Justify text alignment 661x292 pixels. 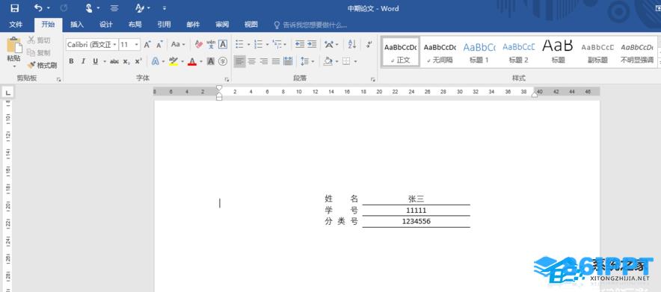(276, 61)
